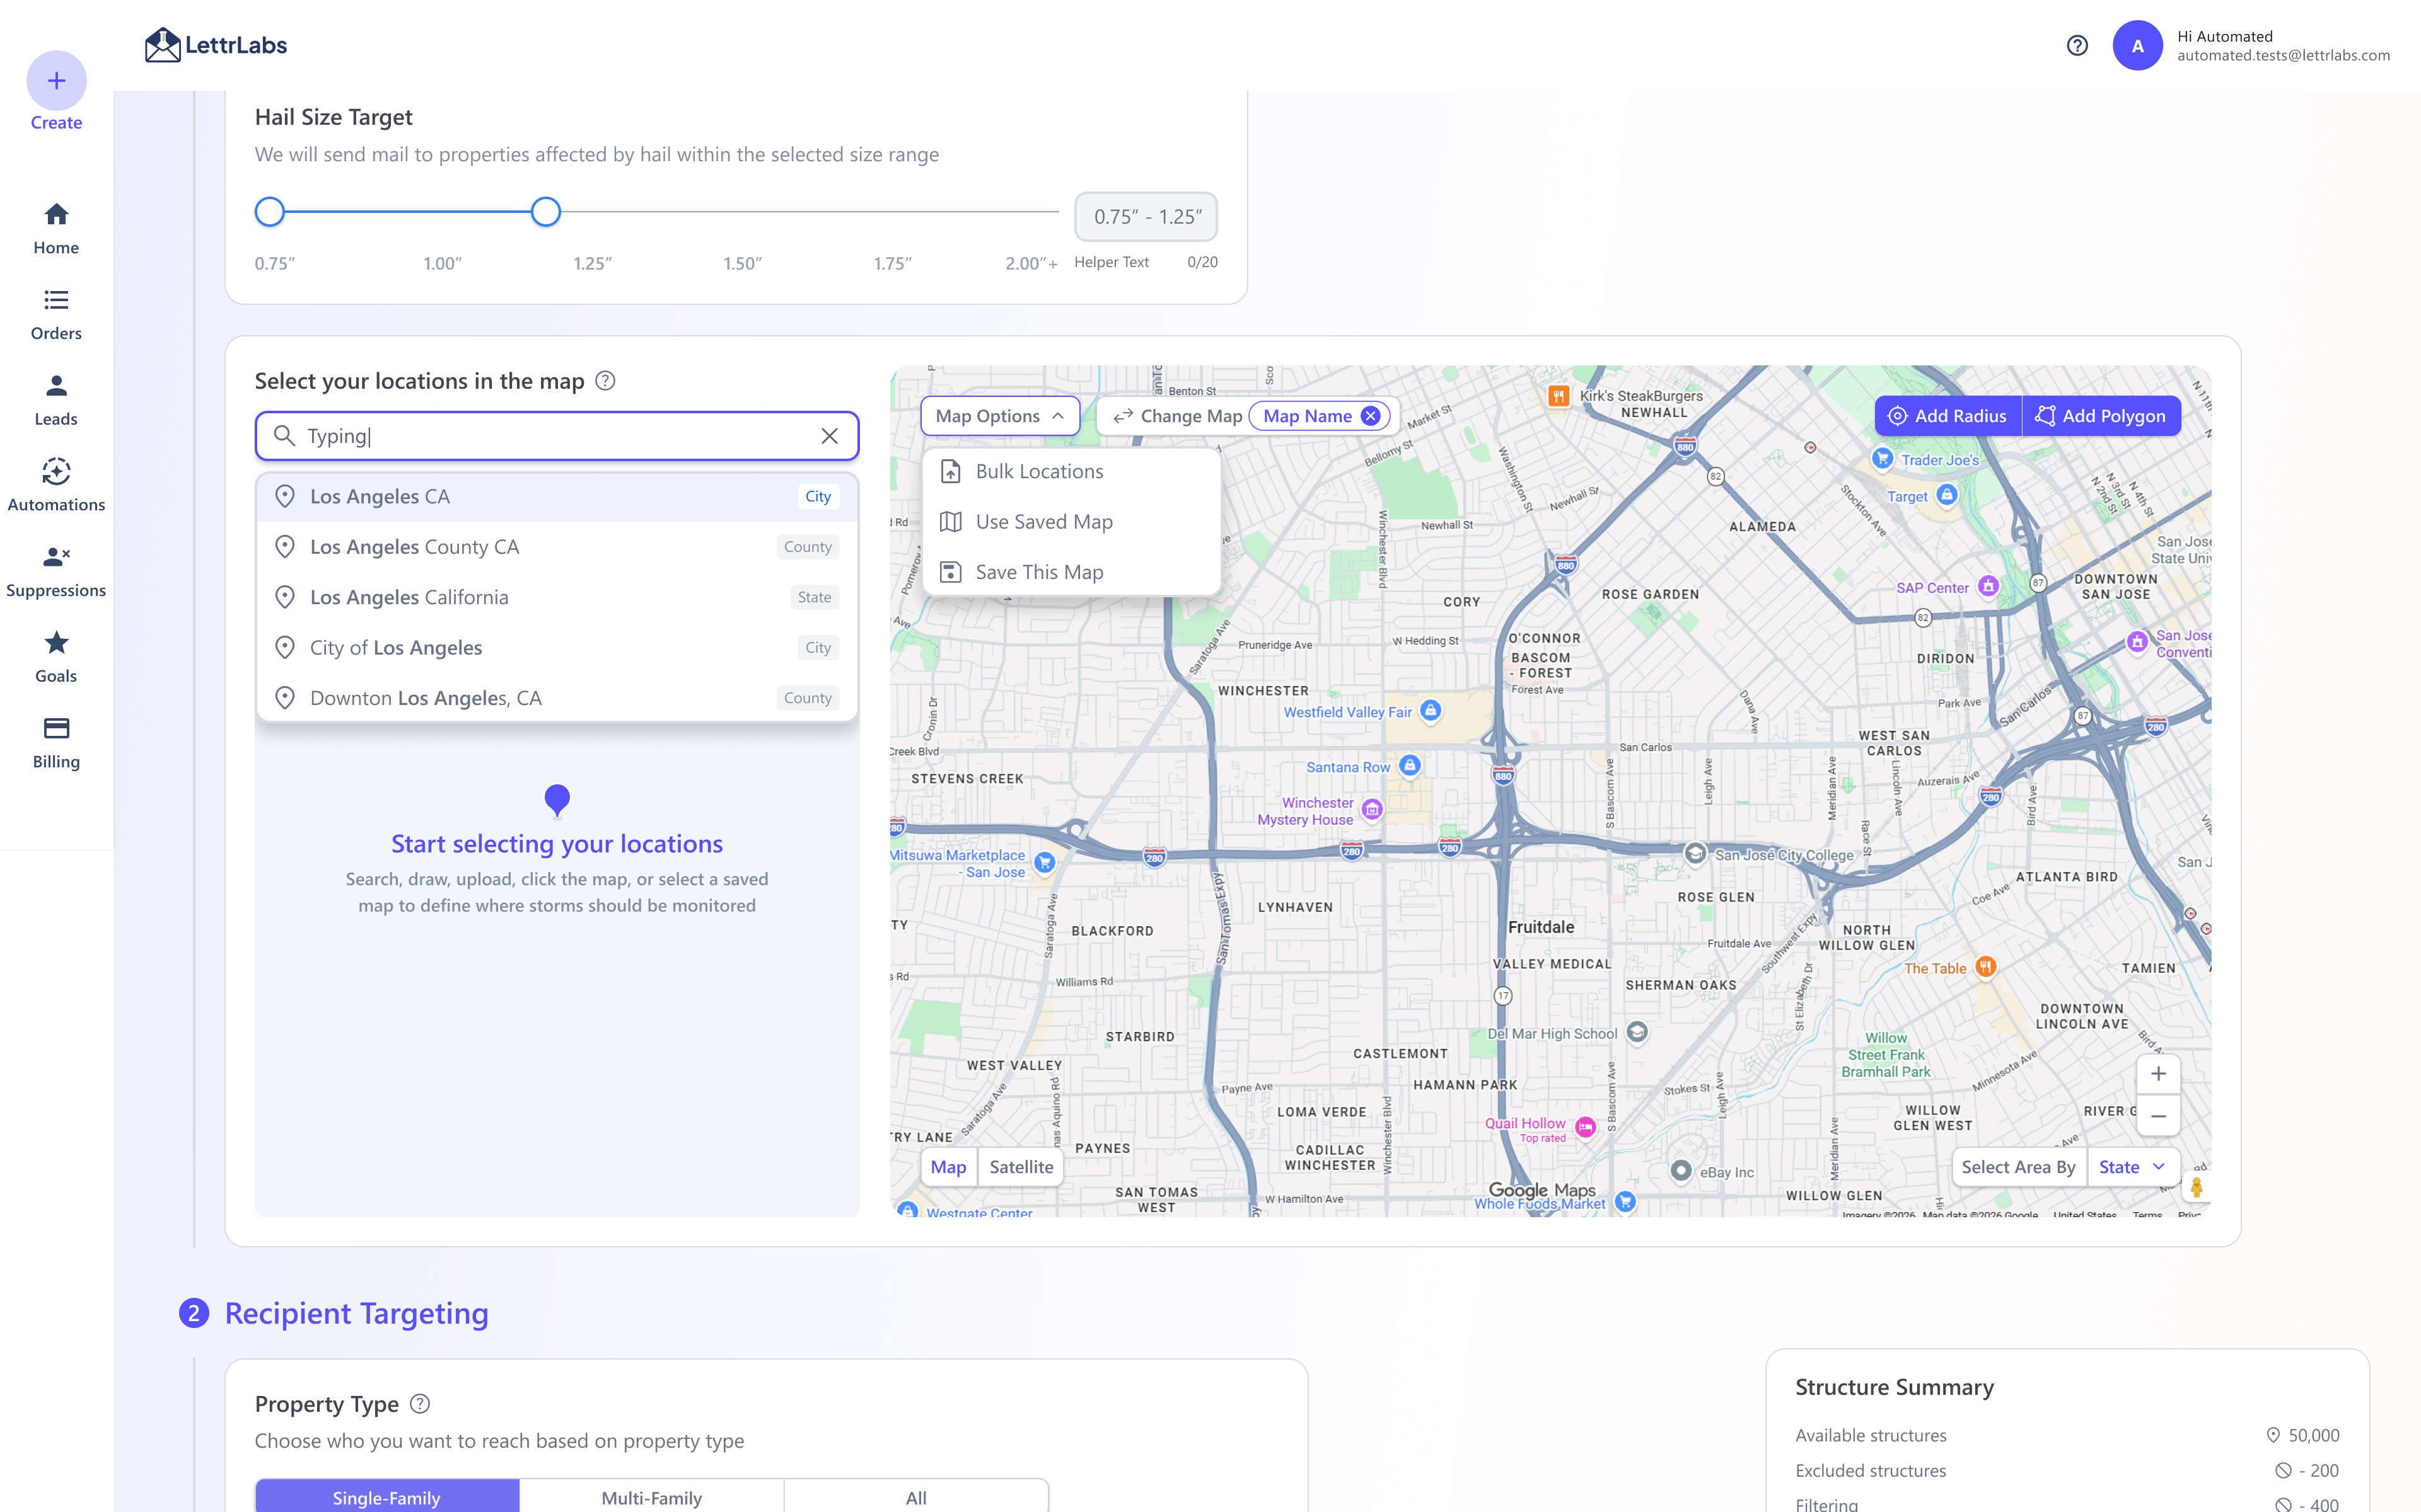This screenshot has height=1512, width=2421.
Task: Click the SAP Center map marker
Action: coord(1989,586)
